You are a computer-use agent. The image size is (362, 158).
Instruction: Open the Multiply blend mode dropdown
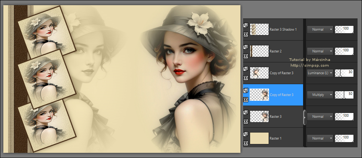point(320,95)
